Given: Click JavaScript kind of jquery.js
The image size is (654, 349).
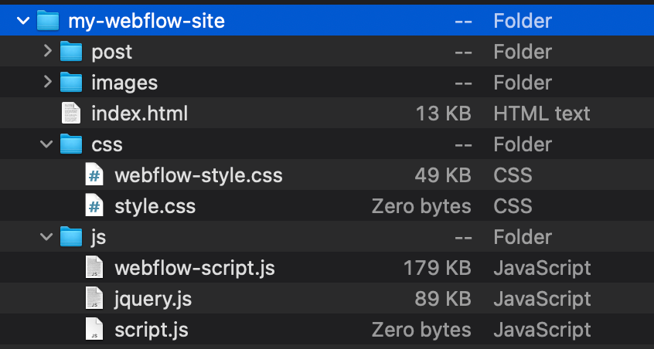Looking at the screenshot, I should click(542, 299).
